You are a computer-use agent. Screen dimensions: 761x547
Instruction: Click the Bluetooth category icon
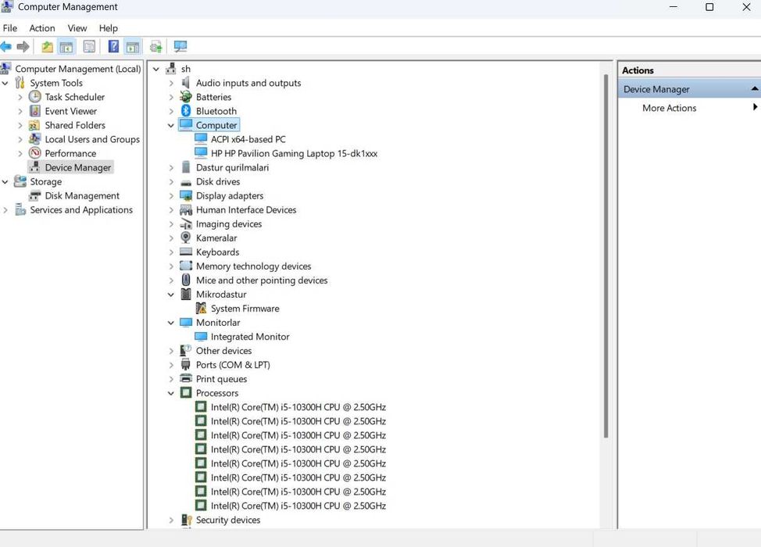186,111
